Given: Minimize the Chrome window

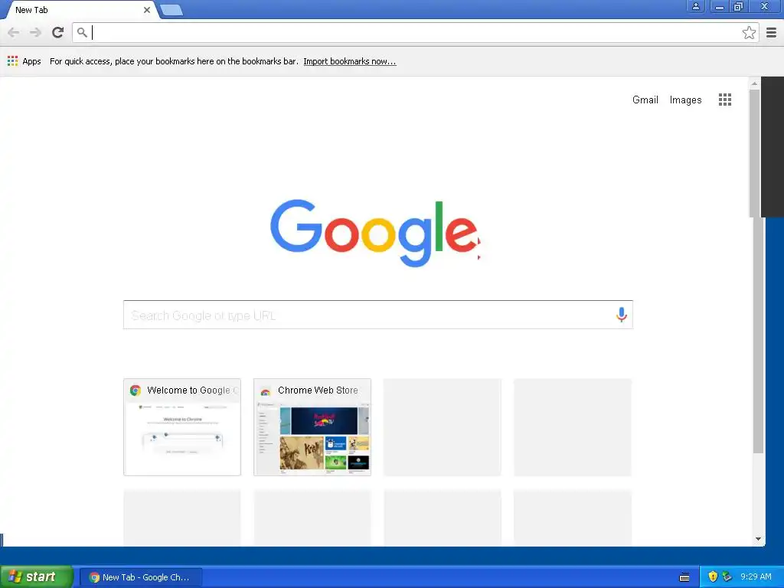Looking at the screenshot, I should click(x=720, y=6).
